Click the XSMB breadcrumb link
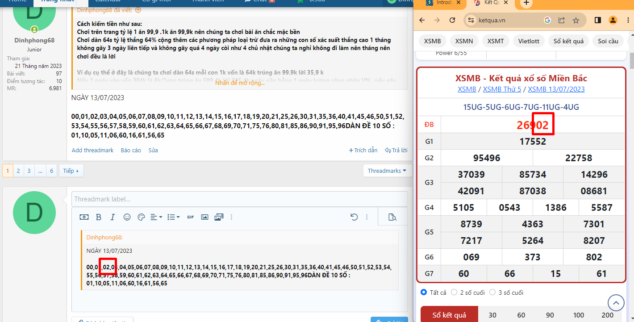The image size is (634, 322). (467, 89)
